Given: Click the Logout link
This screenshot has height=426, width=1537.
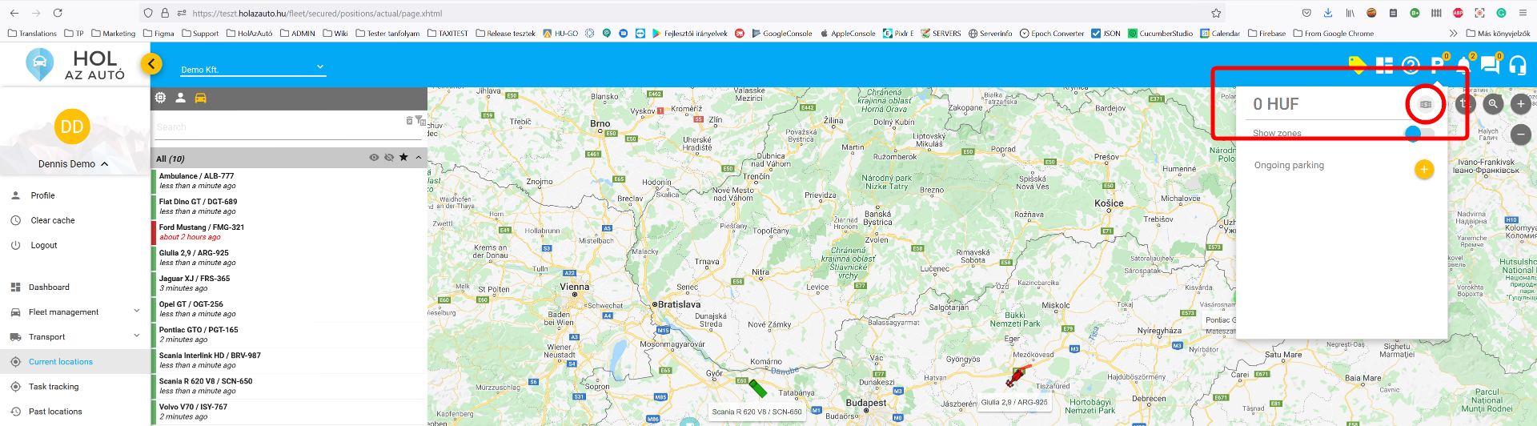Looking at the screenshot, I should click(44, 246).
